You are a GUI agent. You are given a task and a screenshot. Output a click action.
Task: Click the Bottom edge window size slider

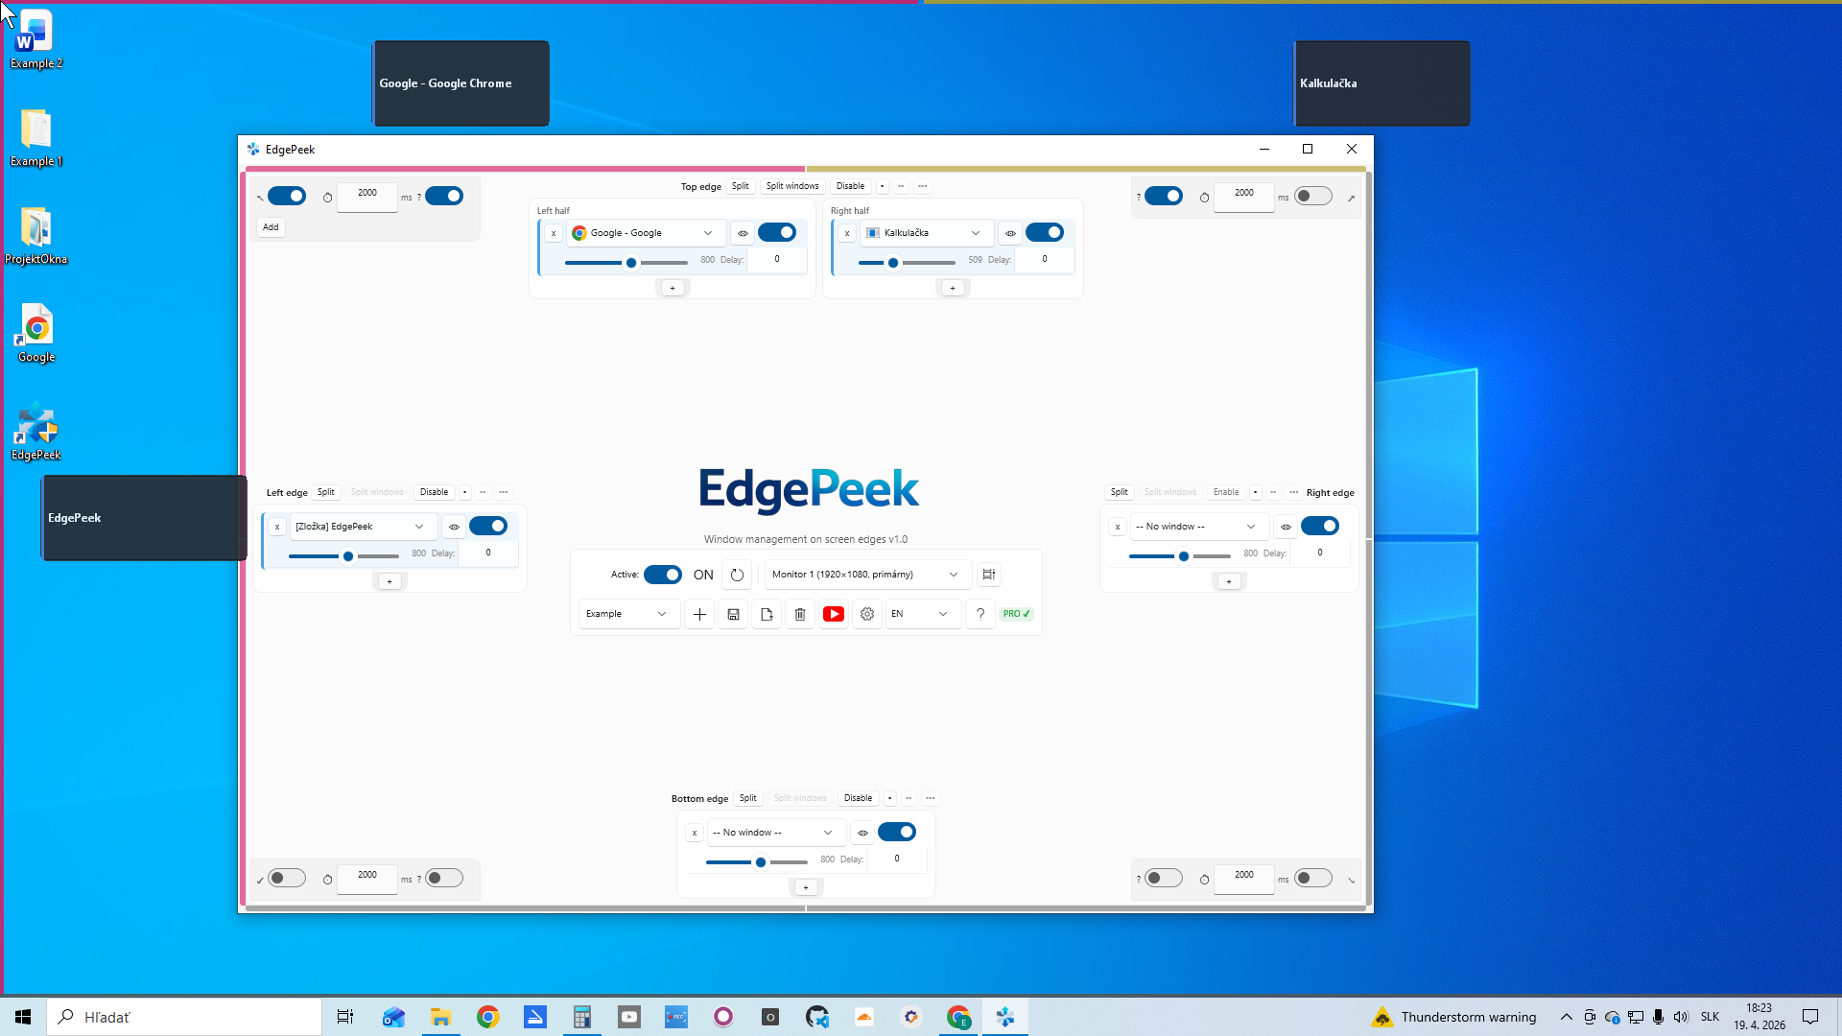[x=757, y=862]
